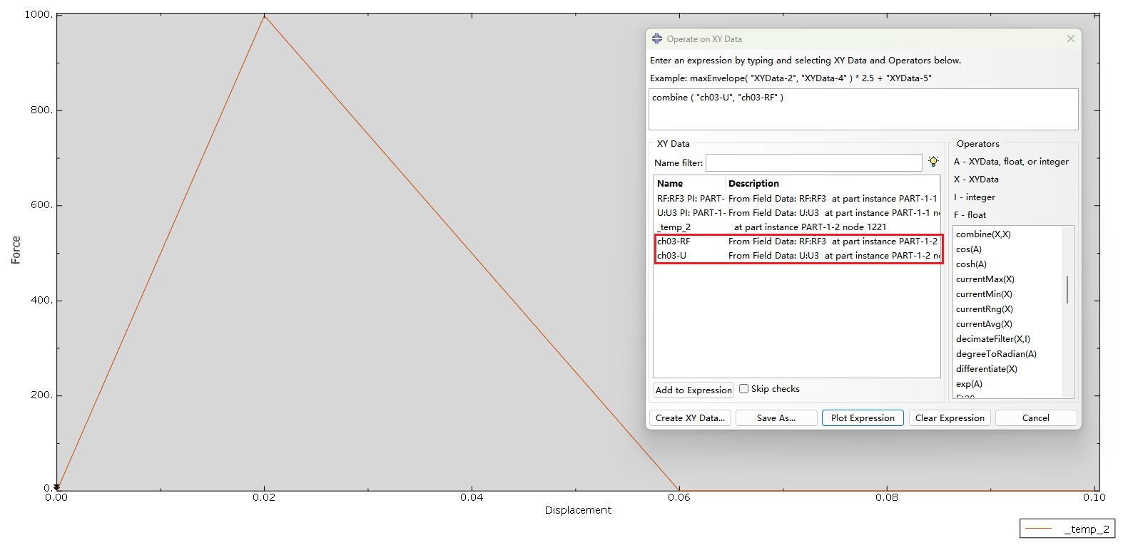Select the currentRng(X) operator

click(x=984, y=309)
